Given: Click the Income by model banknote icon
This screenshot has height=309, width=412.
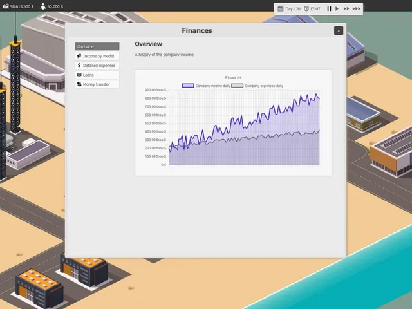Looking at the screenshot, I should click(x=79, y=56).
